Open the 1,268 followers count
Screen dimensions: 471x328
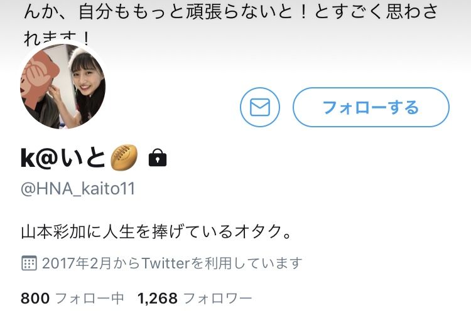[x=158, y=299]
